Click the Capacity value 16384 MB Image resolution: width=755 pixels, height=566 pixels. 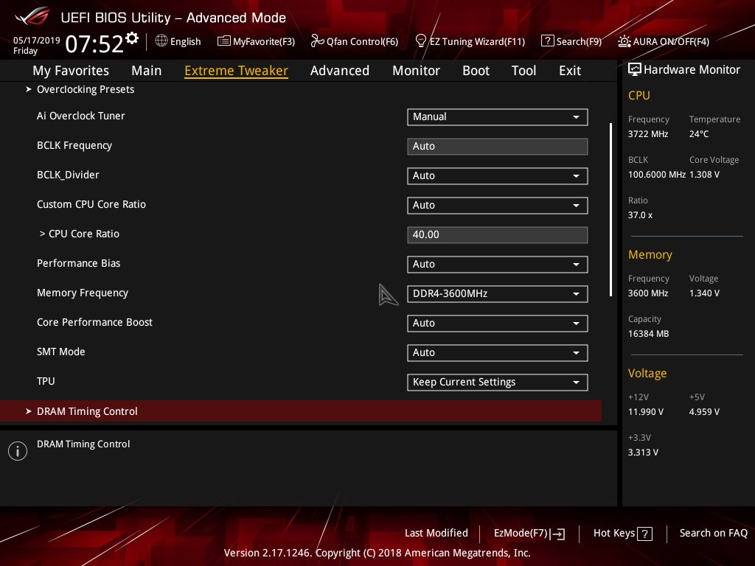[649, 334]
